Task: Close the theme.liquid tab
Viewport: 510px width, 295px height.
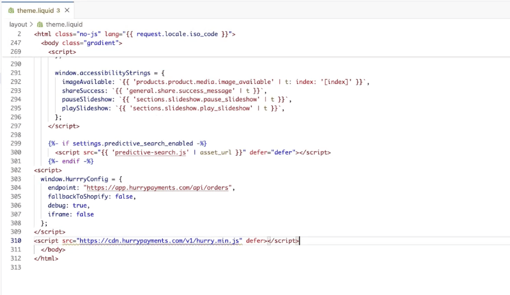Action: pos(67,10)
